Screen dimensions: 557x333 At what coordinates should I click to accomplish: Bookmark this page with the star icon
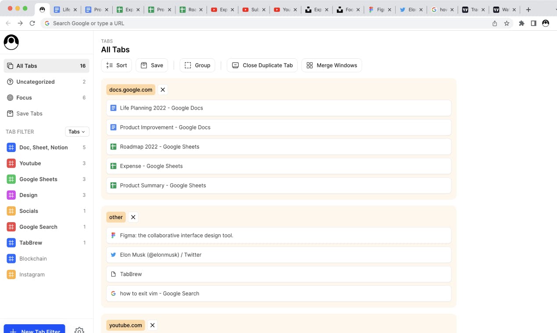pyautogui.click(x=507, y=23)
